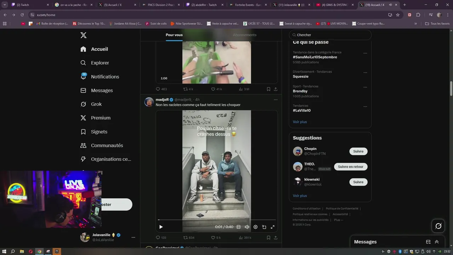This screenshot has height=255, width=453.
Task: Click Voir plus under trends
Action: coord(300,122)
